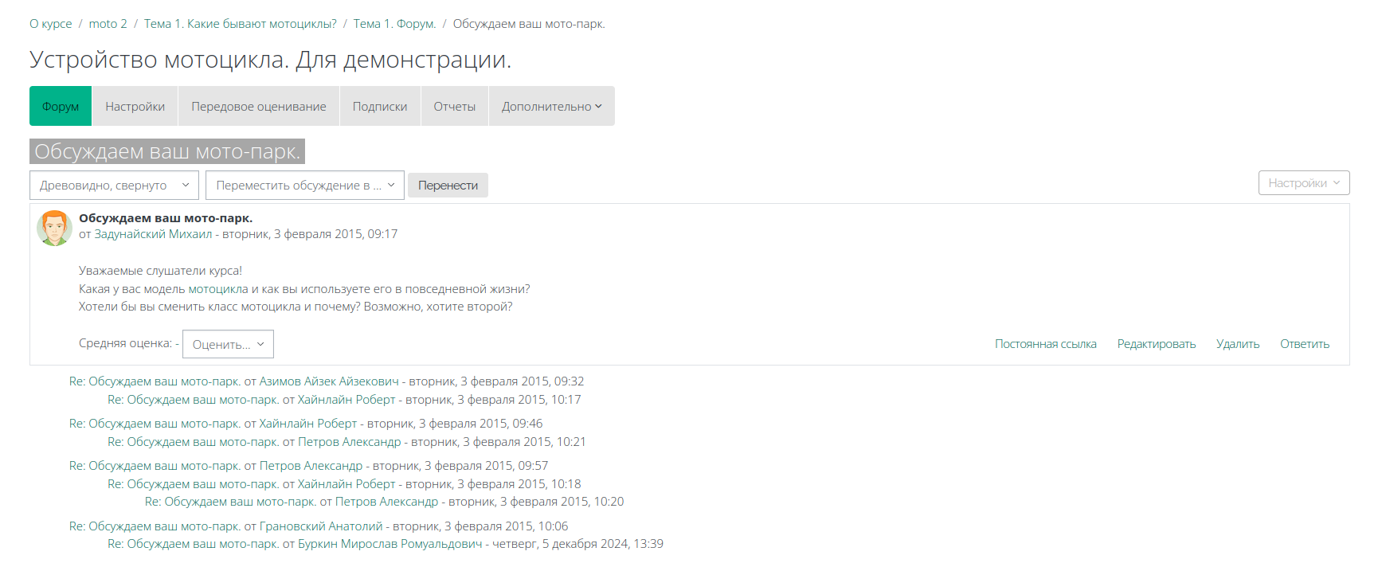Select the Отчеты tab

pos(454,107)
